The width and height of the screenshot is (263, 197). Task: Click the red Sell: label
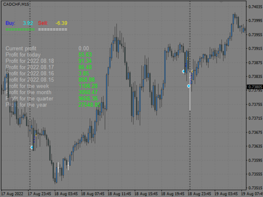[43, 23]
